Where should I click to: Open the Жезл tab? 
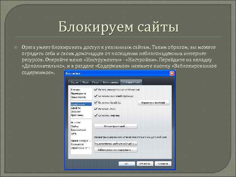point(85,83)
